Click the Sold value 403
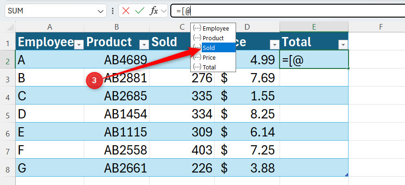The image size is (405, 185). 202,150
